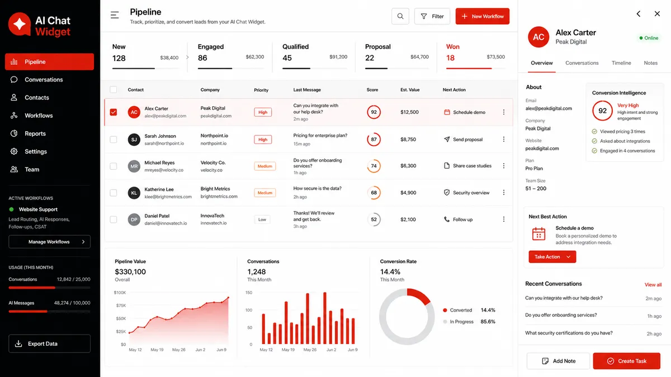
Task: Open Pipeline in the sidebar
Action: tap(49, 62)
